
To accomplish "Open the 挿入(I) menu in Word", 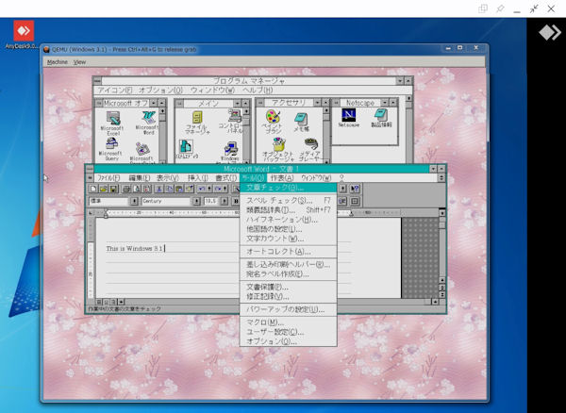I will (198, 178).
